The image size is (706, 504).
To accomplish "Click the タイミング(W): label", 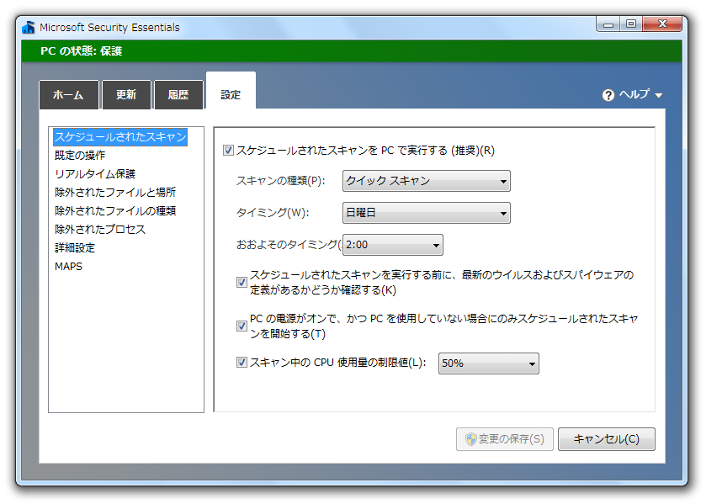I will [x=273, y=213].
